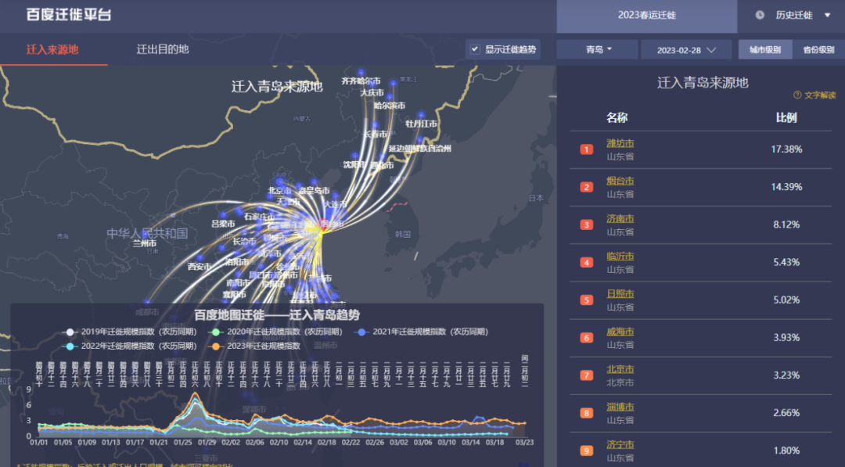The width and height of the screenshot is (845, 467).
Task: Click the rank 7 badge
Action: point(586,376)
